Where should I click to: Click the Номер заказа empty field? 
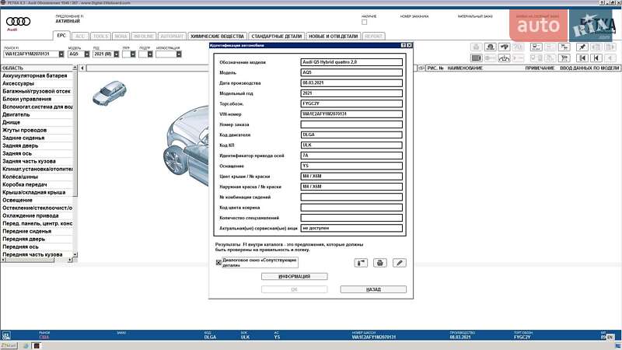tap(351, 124)
